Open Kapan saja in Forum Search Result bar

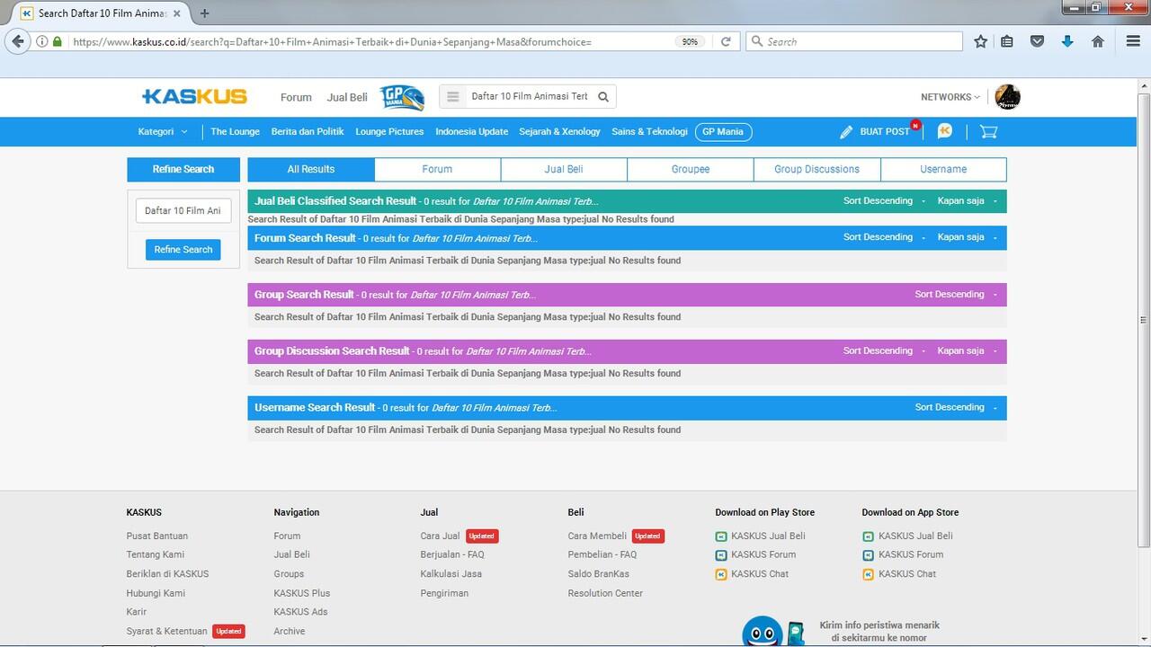(x=968, y=237)
